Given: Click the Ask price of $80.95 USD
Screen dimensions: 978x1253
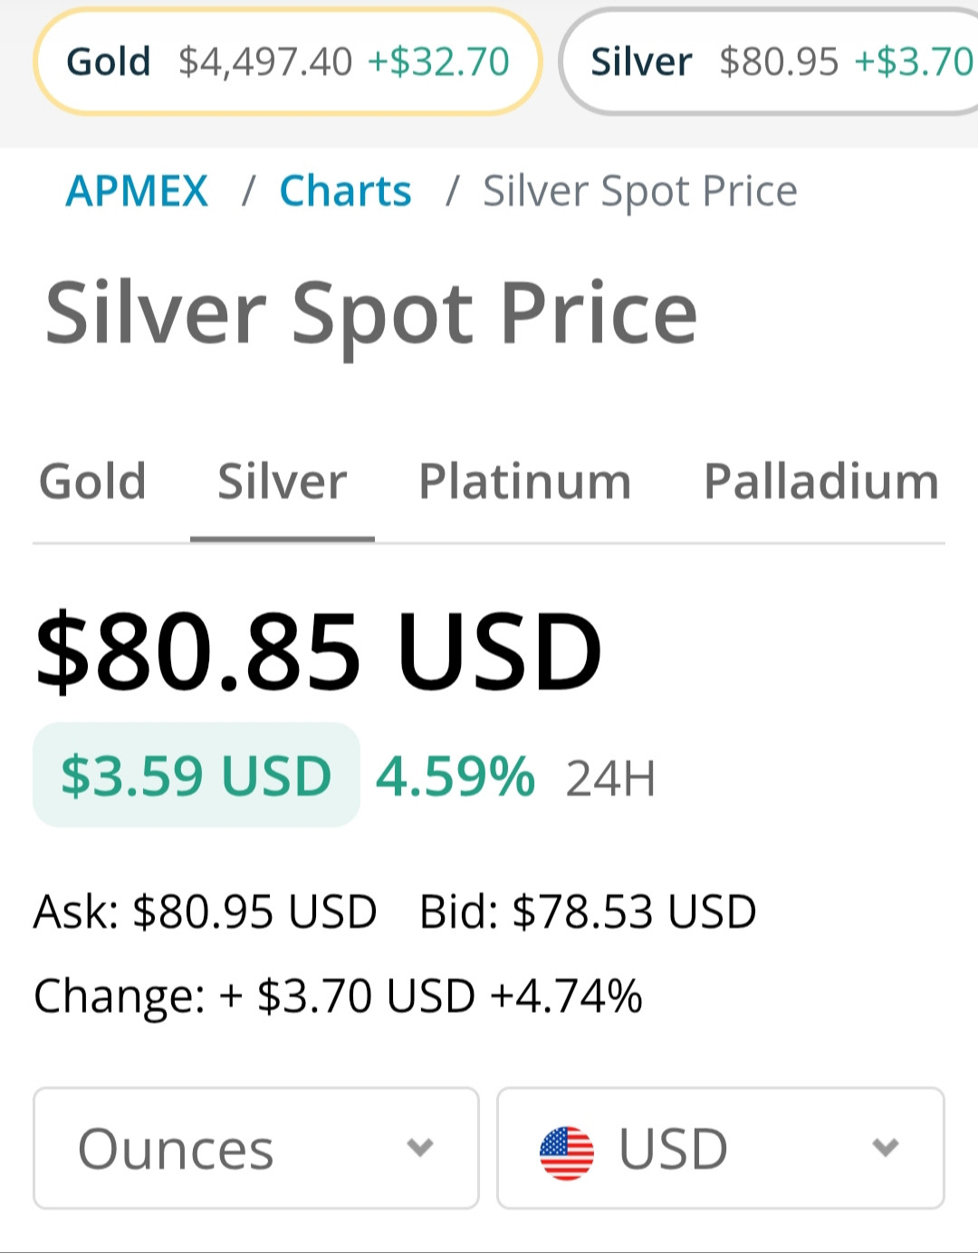Looking at the screenshot, I should click(206, 911).
